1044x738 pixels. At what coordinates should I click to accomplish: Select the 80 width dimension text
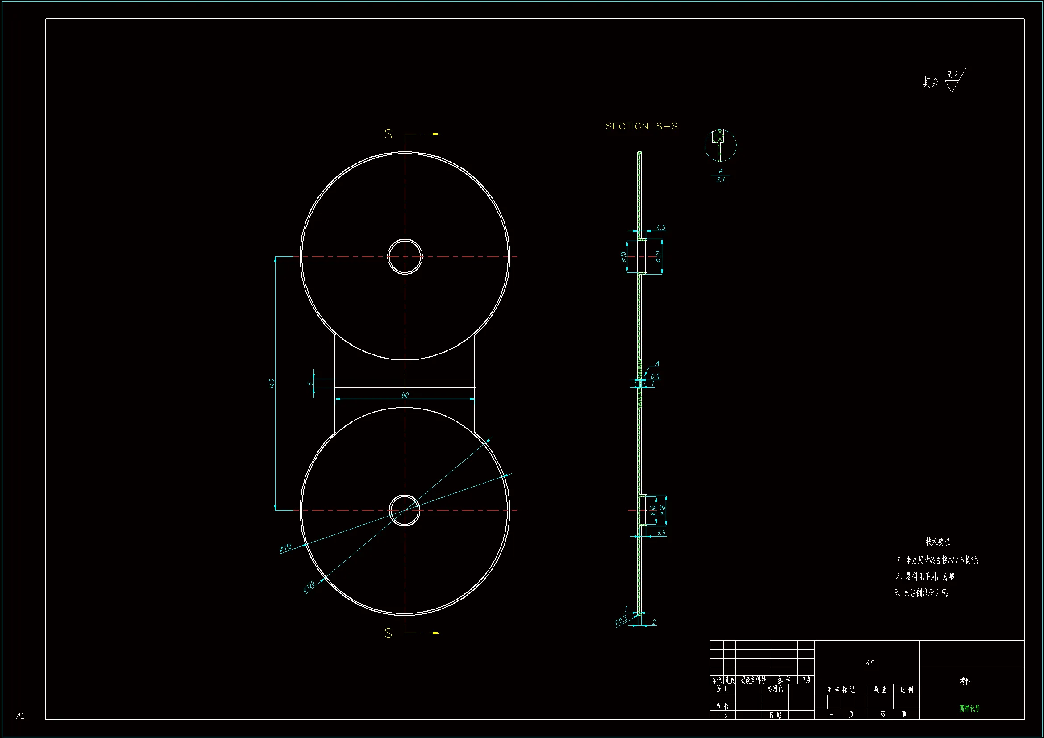coord(405,395)
